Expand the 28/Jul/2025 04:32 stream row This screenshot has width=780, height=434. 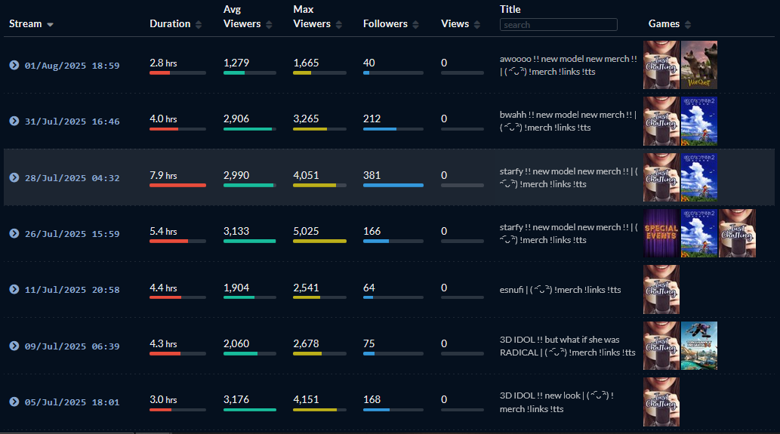tap(14, 177)
